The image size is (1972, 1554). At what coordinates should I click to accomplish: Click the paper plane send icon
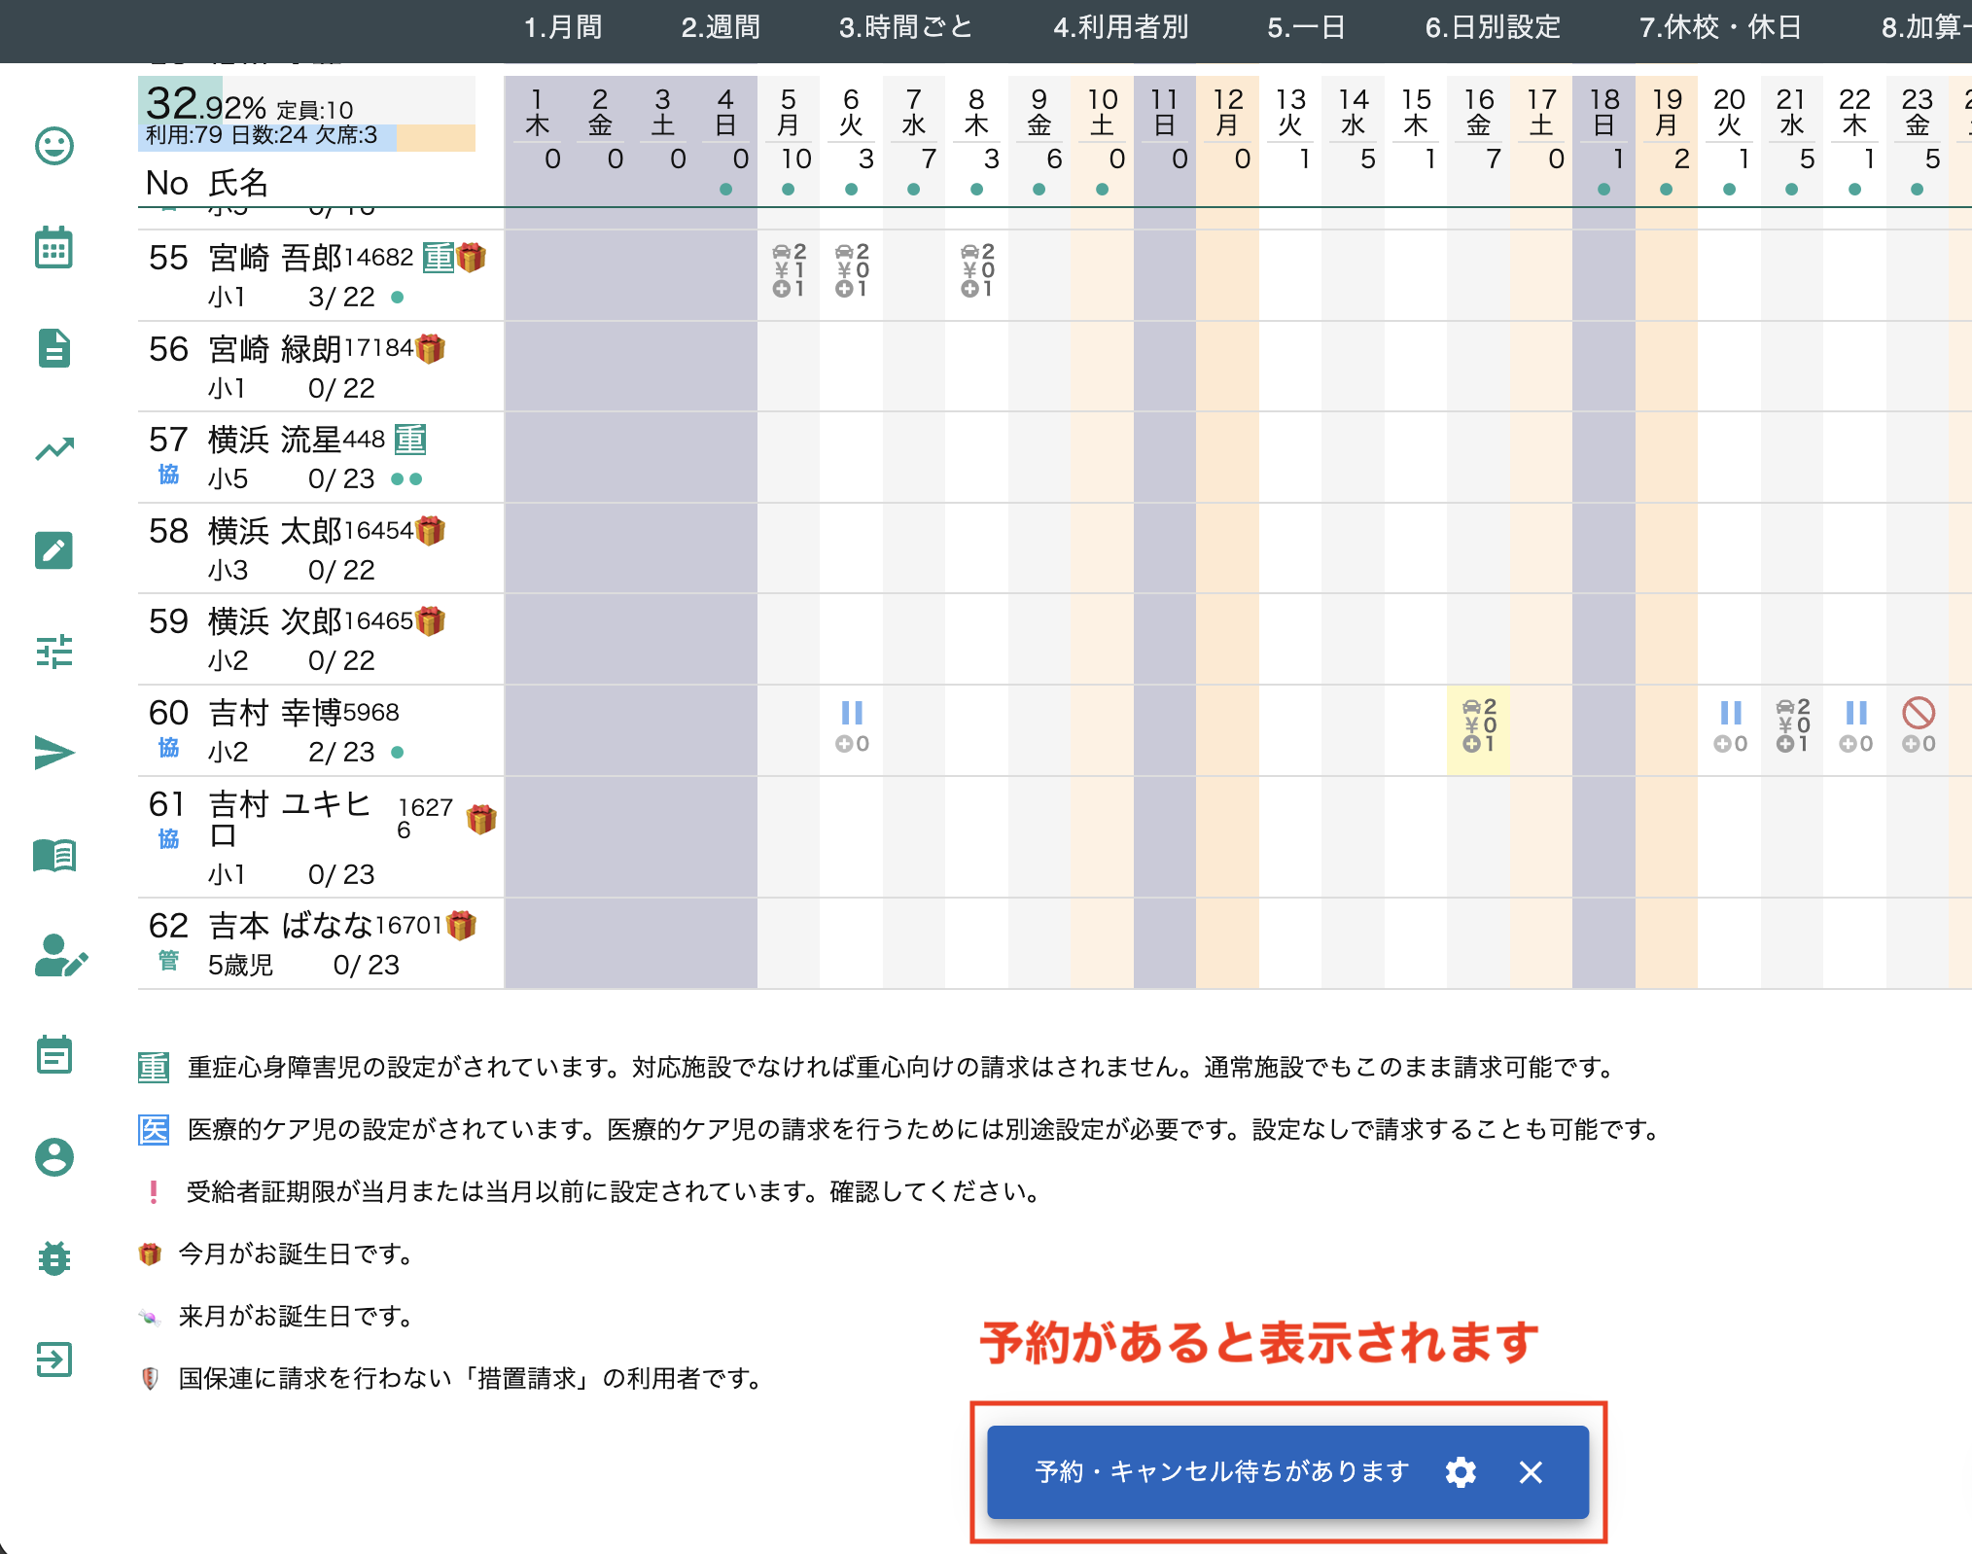pos(54,753)
